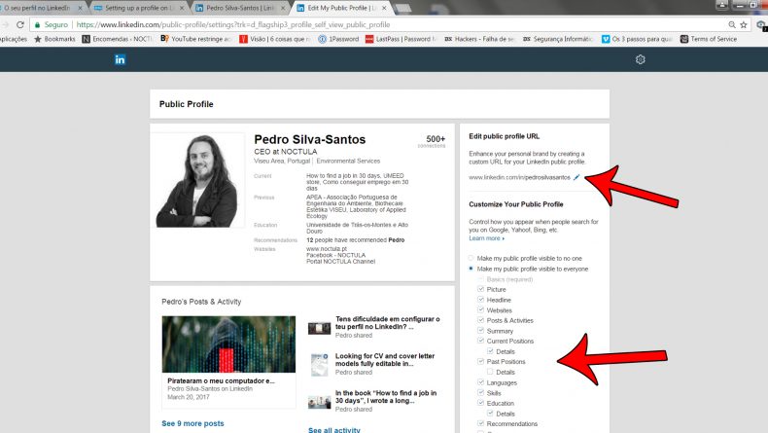Open Facebook - NOCTULA link
Screen dimensions: 768x433
click(336, 255)
